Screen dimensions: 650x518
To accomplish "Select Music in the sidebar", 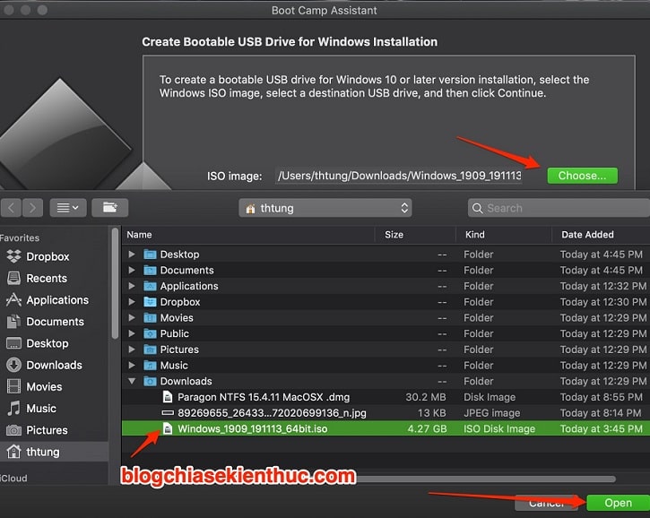I will coord(31,408).
